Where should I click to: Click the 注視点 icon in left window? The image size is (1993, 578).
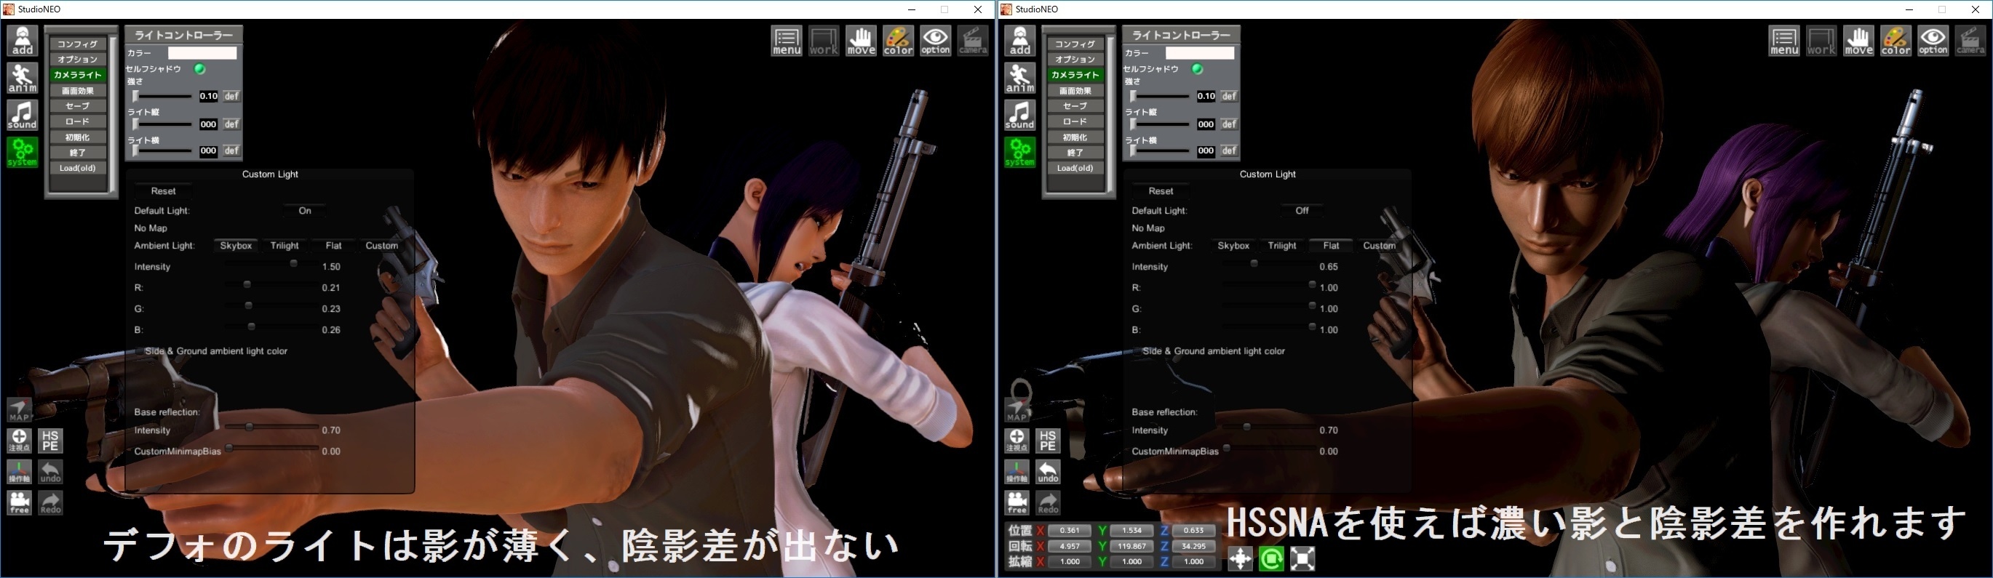20,441
